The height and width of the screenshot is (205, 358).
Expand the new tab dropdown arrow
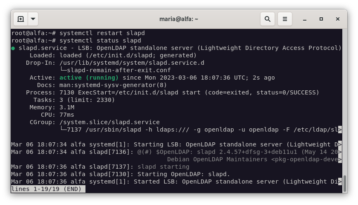coord(33,19)
